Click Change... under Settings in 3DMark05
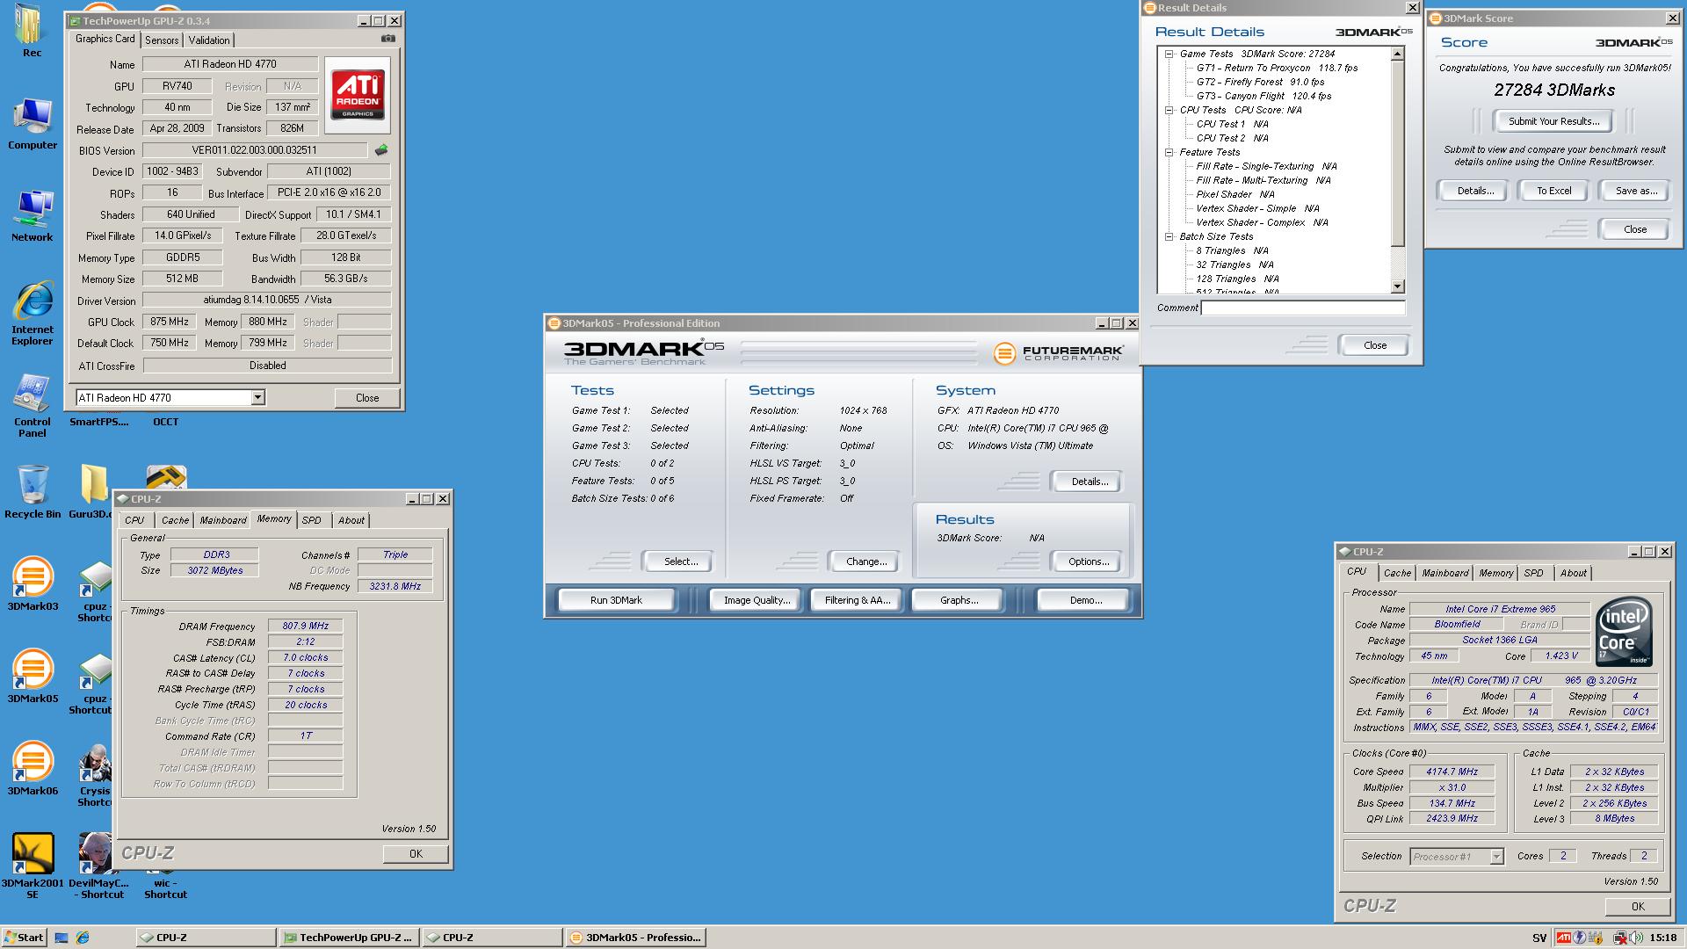1687x949 pixels. click(866, 561)
